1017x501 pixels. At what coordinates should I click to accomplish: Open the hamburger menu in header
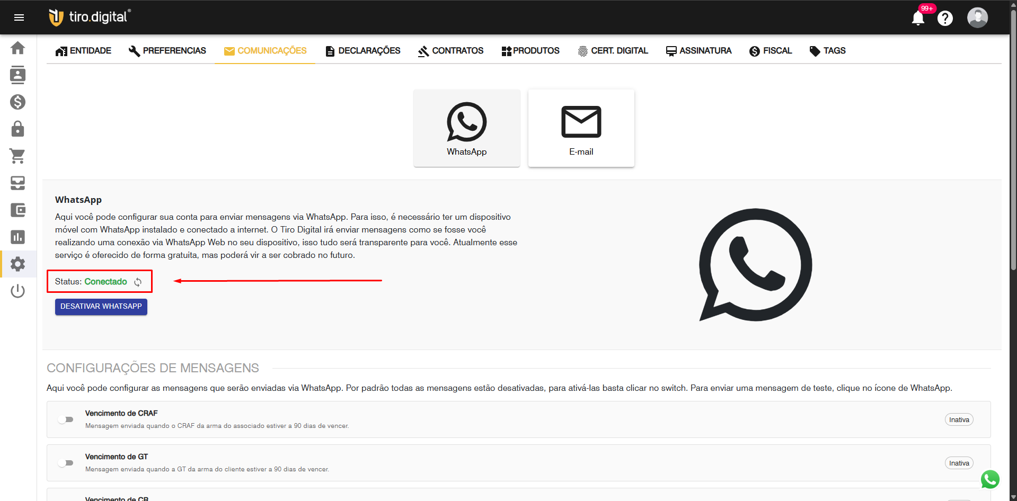tap(19, 17)
